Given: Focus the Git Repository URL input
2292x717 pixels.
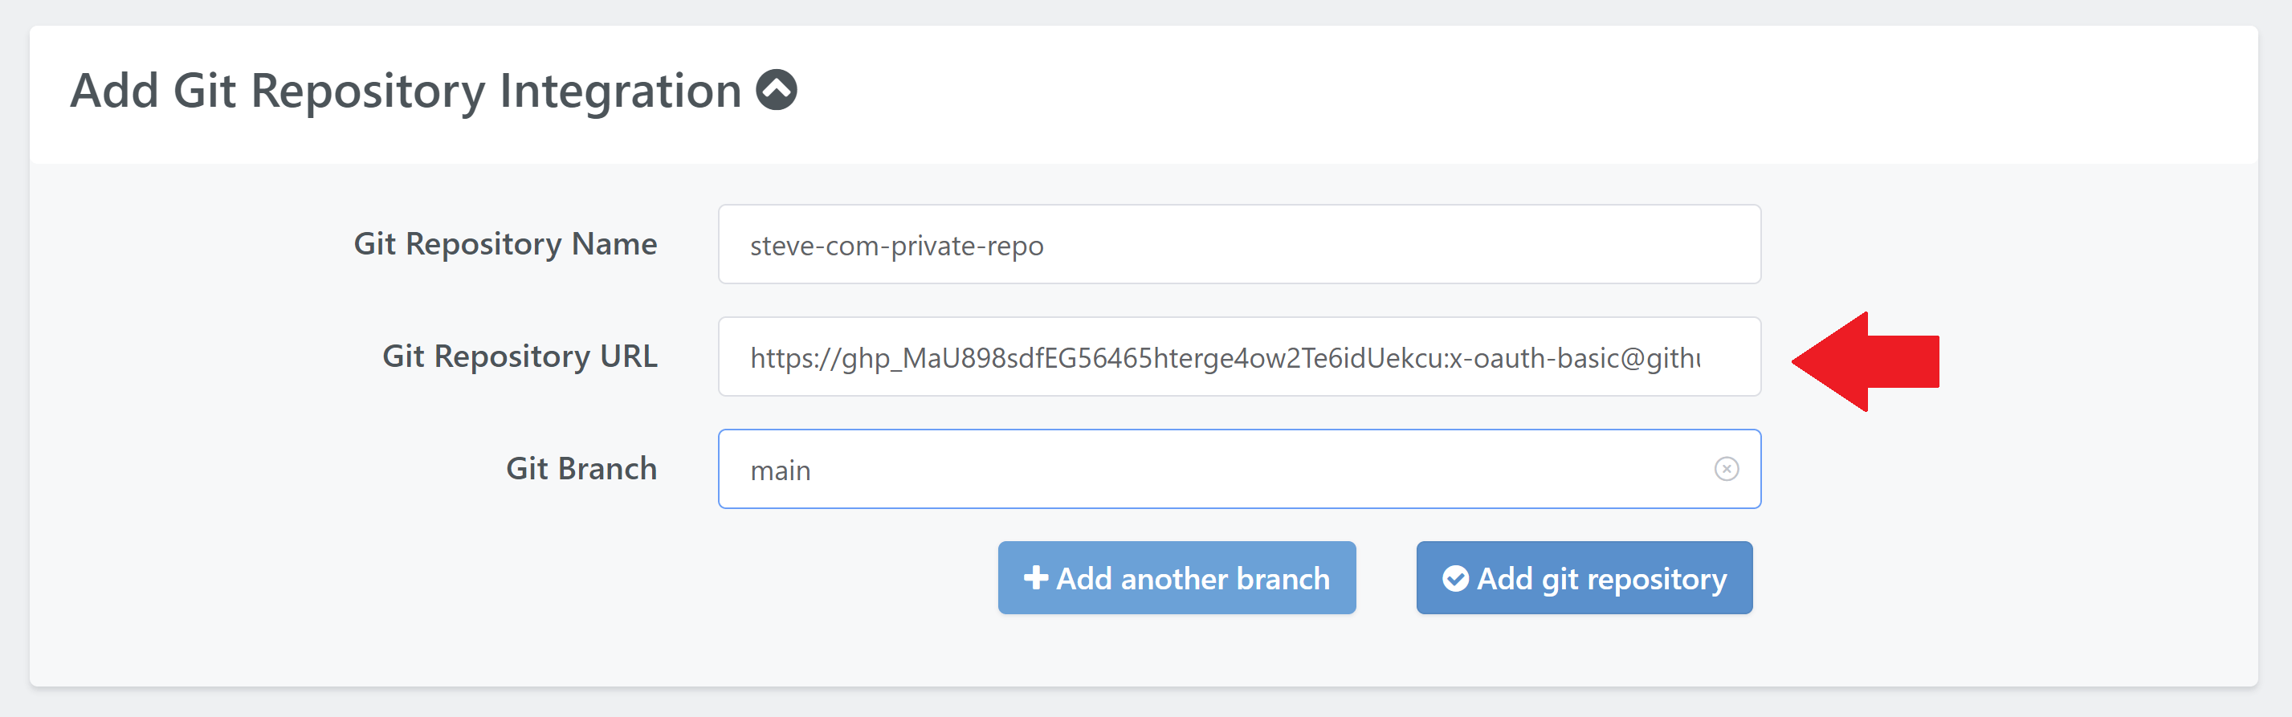Looking at the screenshot, I should point(1237,356).
